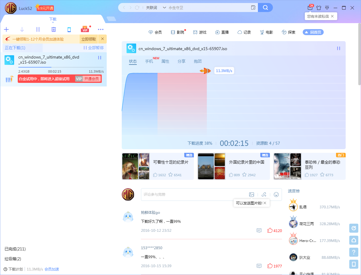Pause the cn_windows_7 task in the left list
361x275 pixels.
100,58
